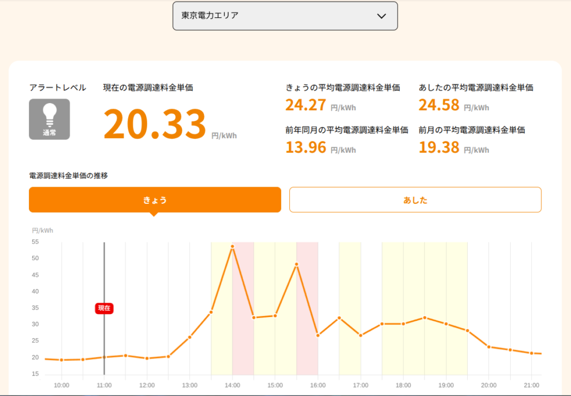Click the 15:30 peak data point
The height and width of the screenshot is (396, 571).
[x=297, y=265]
